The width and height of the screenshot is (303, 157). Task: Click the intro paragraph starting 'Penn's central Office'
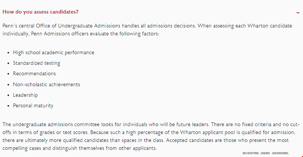point(147,30)
